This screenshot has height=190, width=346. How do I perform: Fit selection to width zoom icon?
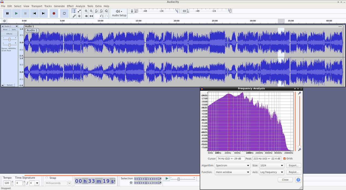[96, 11]
